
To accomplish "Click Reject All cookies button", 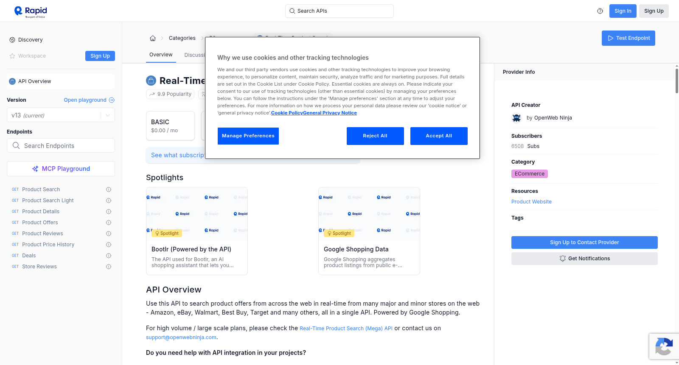I will click(375, 136).
